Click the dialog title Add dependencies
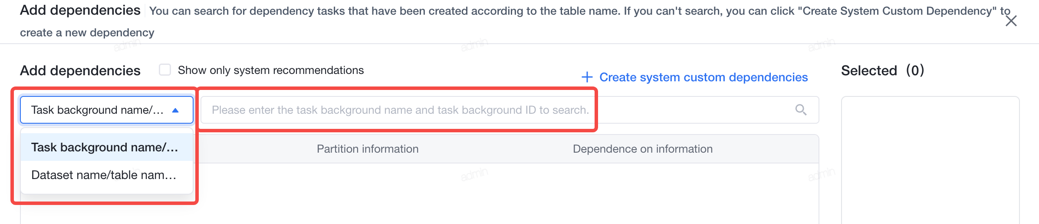Screen dimensions: 1039x224 point(80,10)
